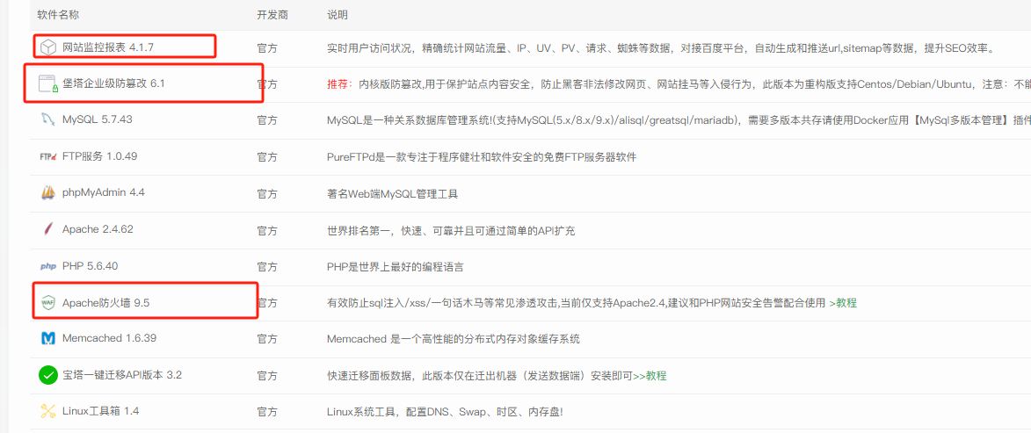Follow the >教程 link for Apache防火墙

point(843,303)
